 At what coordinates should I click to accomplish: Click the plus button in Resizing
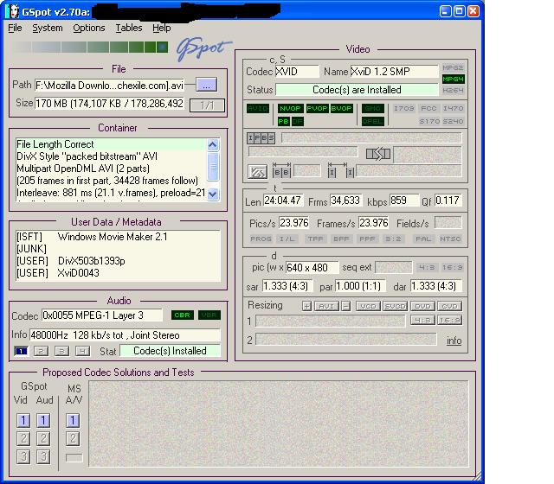point(306,306)
